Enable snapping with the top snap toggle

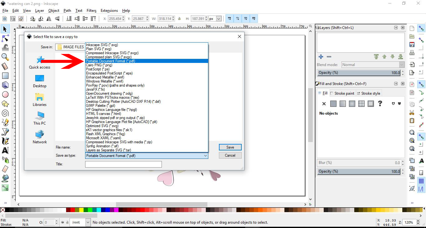pyautogui.click(x=421, y=28)
